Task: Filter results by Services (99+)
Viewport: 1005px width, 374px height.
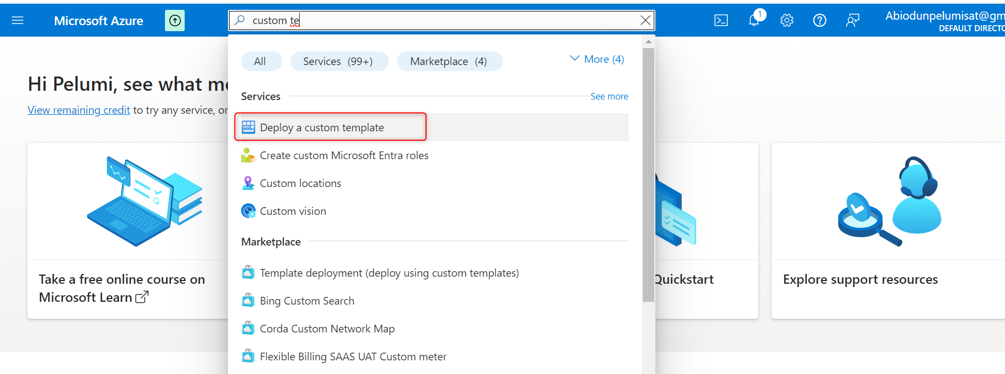Action: [x=338, y=61]
